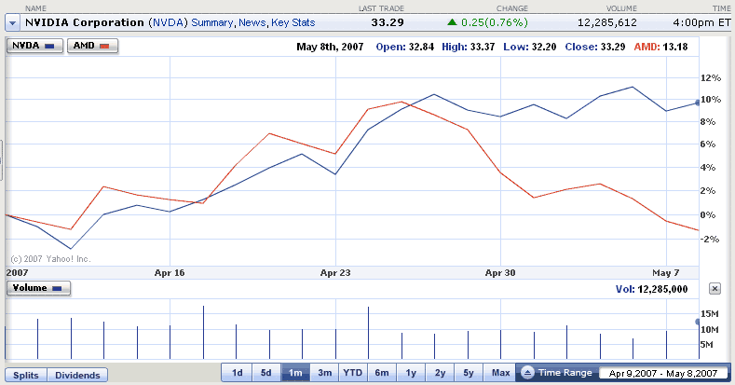The image size is (735, 385).
Task: Click the May 7 axis label
Action: pos(666,272)
